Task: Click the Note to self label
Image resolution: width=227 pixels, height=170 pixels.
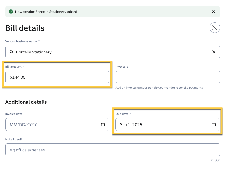Action: pyautogui.click(x=14, y=139)
